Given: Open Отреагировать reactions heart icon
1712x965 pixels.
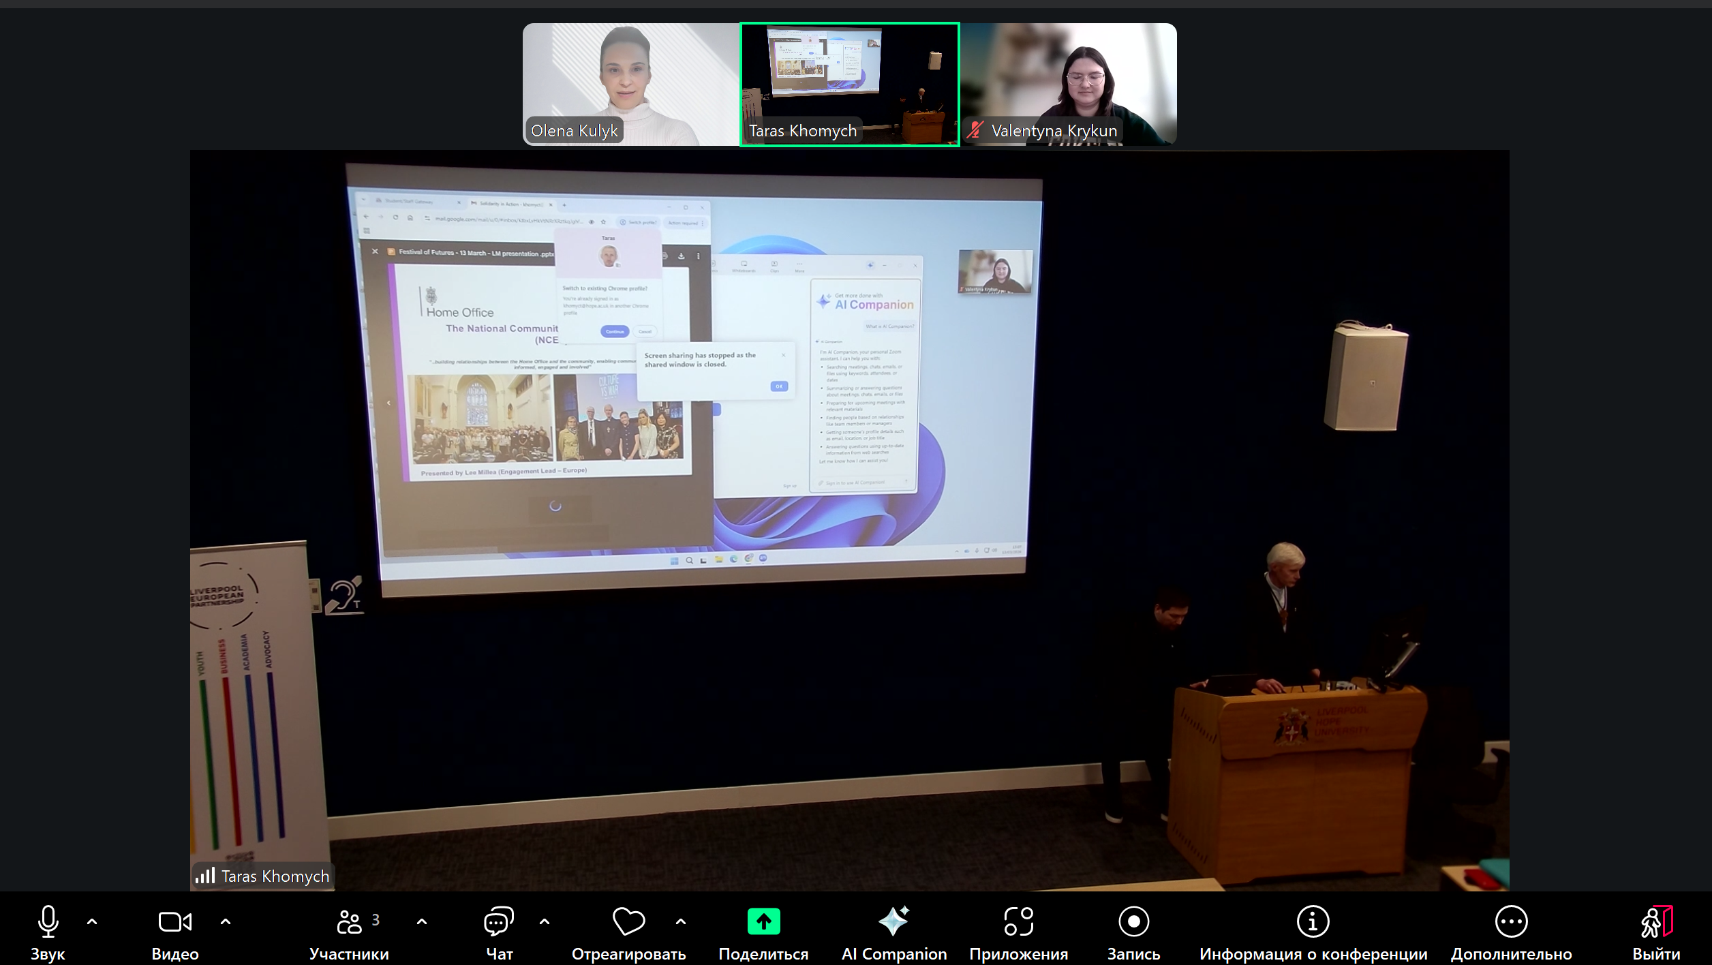Looking at the screenshot, I should pyautogui.click(x=628, y=921).
